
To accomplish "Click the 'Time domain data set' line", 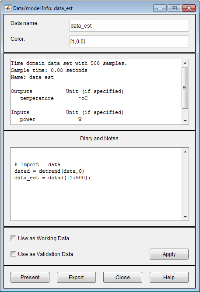I will (x=69, y=63).
